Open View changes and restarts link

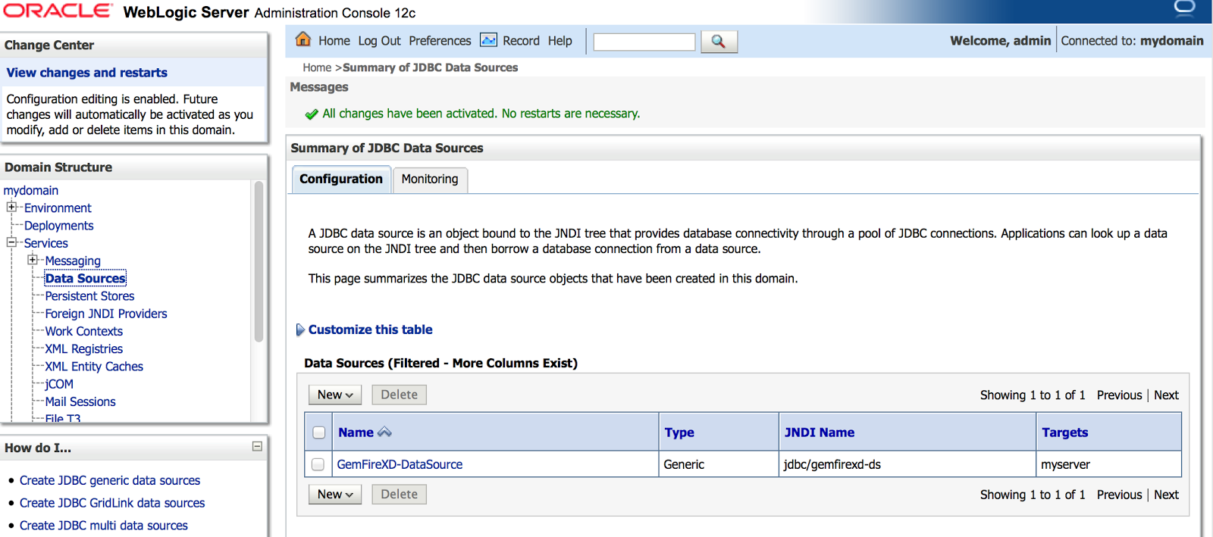87,73
